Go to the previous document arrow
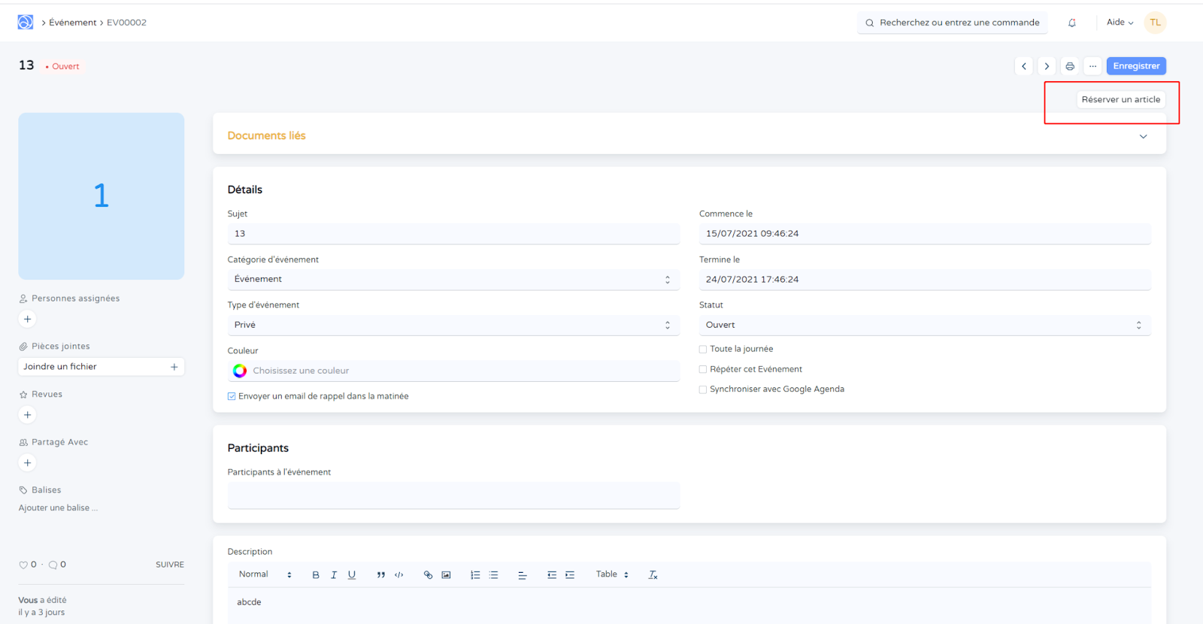The width and height of the screenshot is (1203, 624). (1023, 66)
